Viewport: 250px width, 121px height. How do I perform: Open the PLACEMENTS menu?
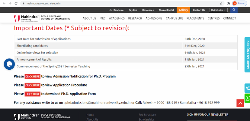(195, 18)
